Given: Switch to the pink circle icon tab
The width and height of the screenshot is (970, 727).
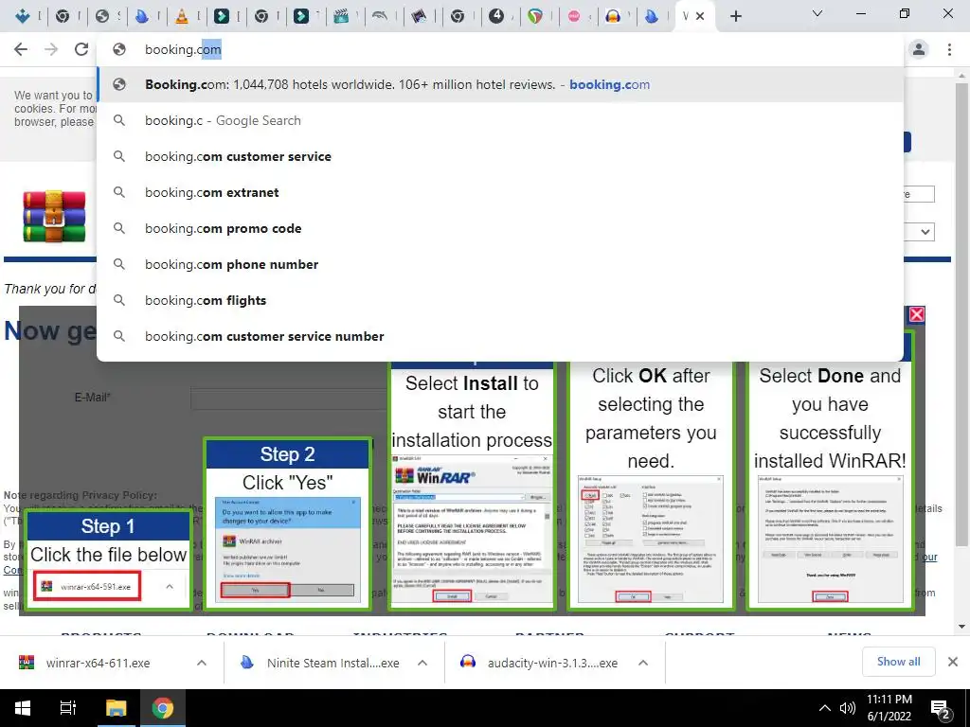Looking at the screenshot, I should 574,16.
